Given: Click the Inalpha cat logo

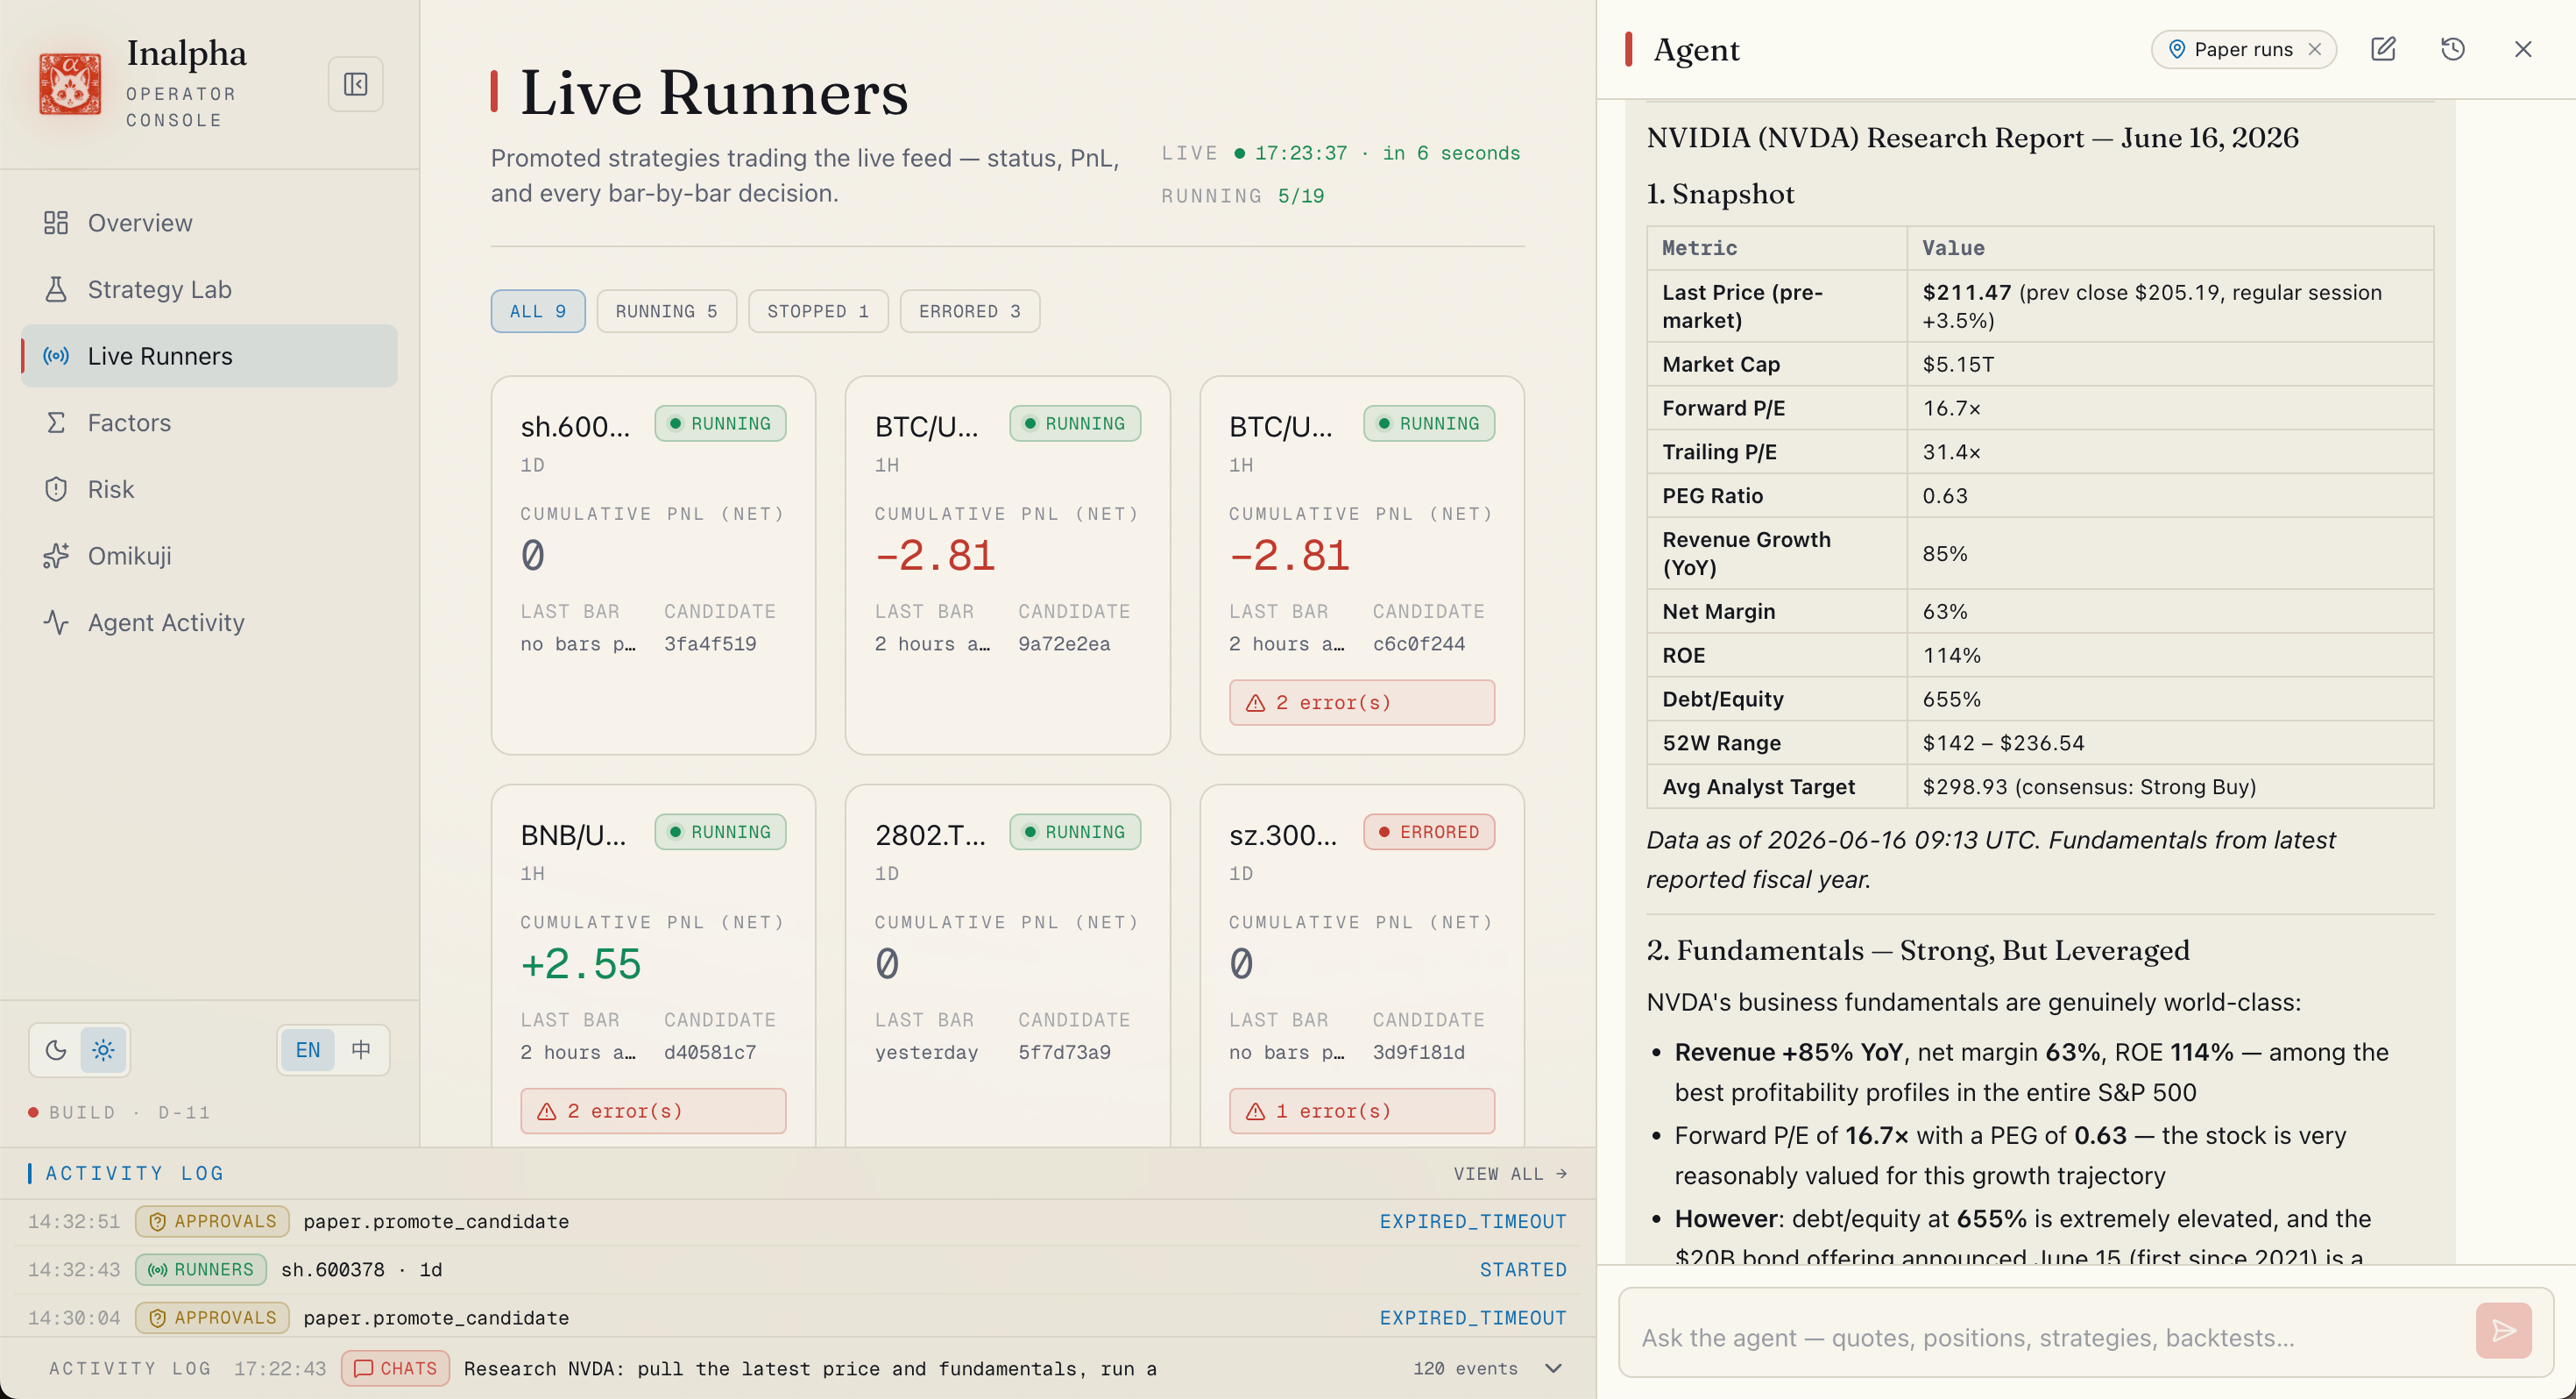Looking at the screenshot, I should (69, 84).
